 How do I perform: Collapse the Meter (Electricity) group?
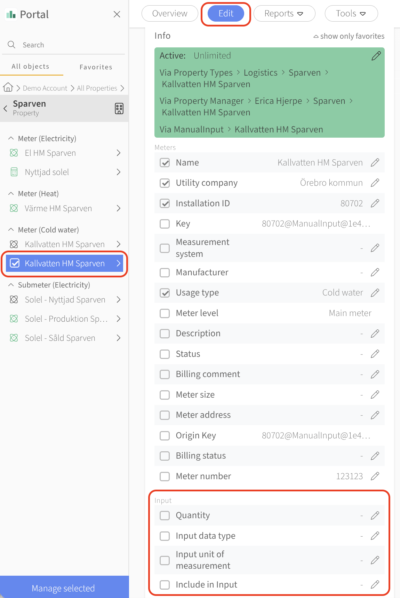11,138
